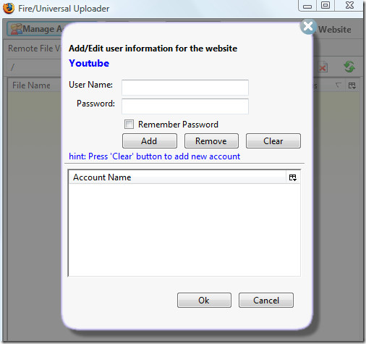Viewport: 366px width, 344px height.
Task: Click into the User Name field
Action: pos(185,88)
